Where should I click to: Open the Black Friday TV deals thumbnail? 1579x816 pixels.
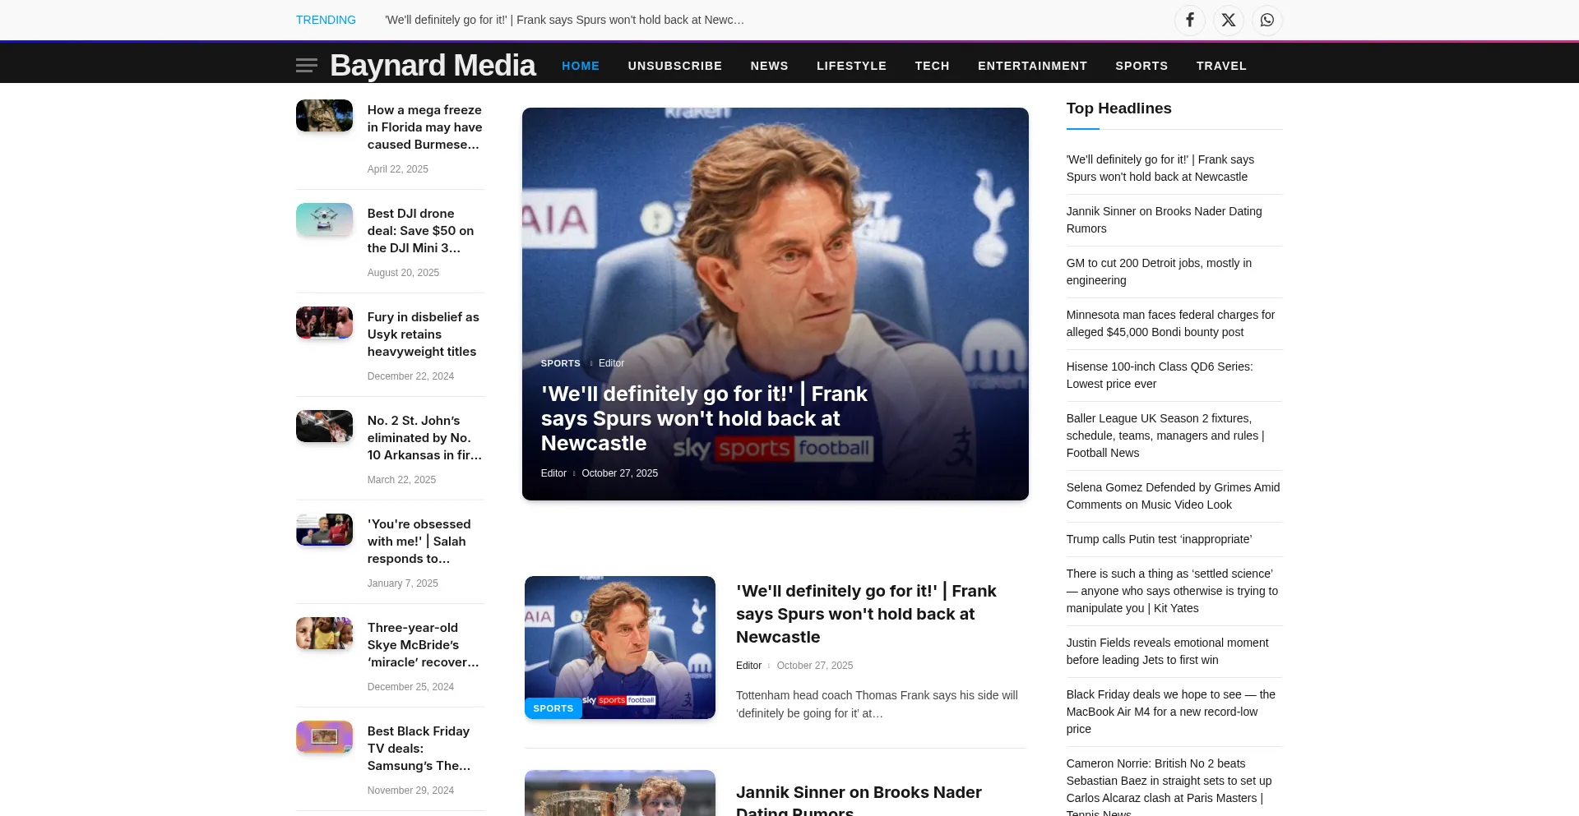[324, 737]
